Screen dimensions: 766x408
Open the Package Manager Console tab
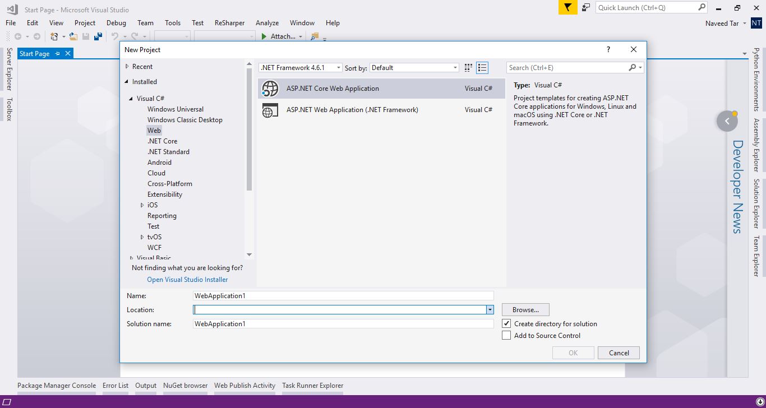(x=57, y=386)
